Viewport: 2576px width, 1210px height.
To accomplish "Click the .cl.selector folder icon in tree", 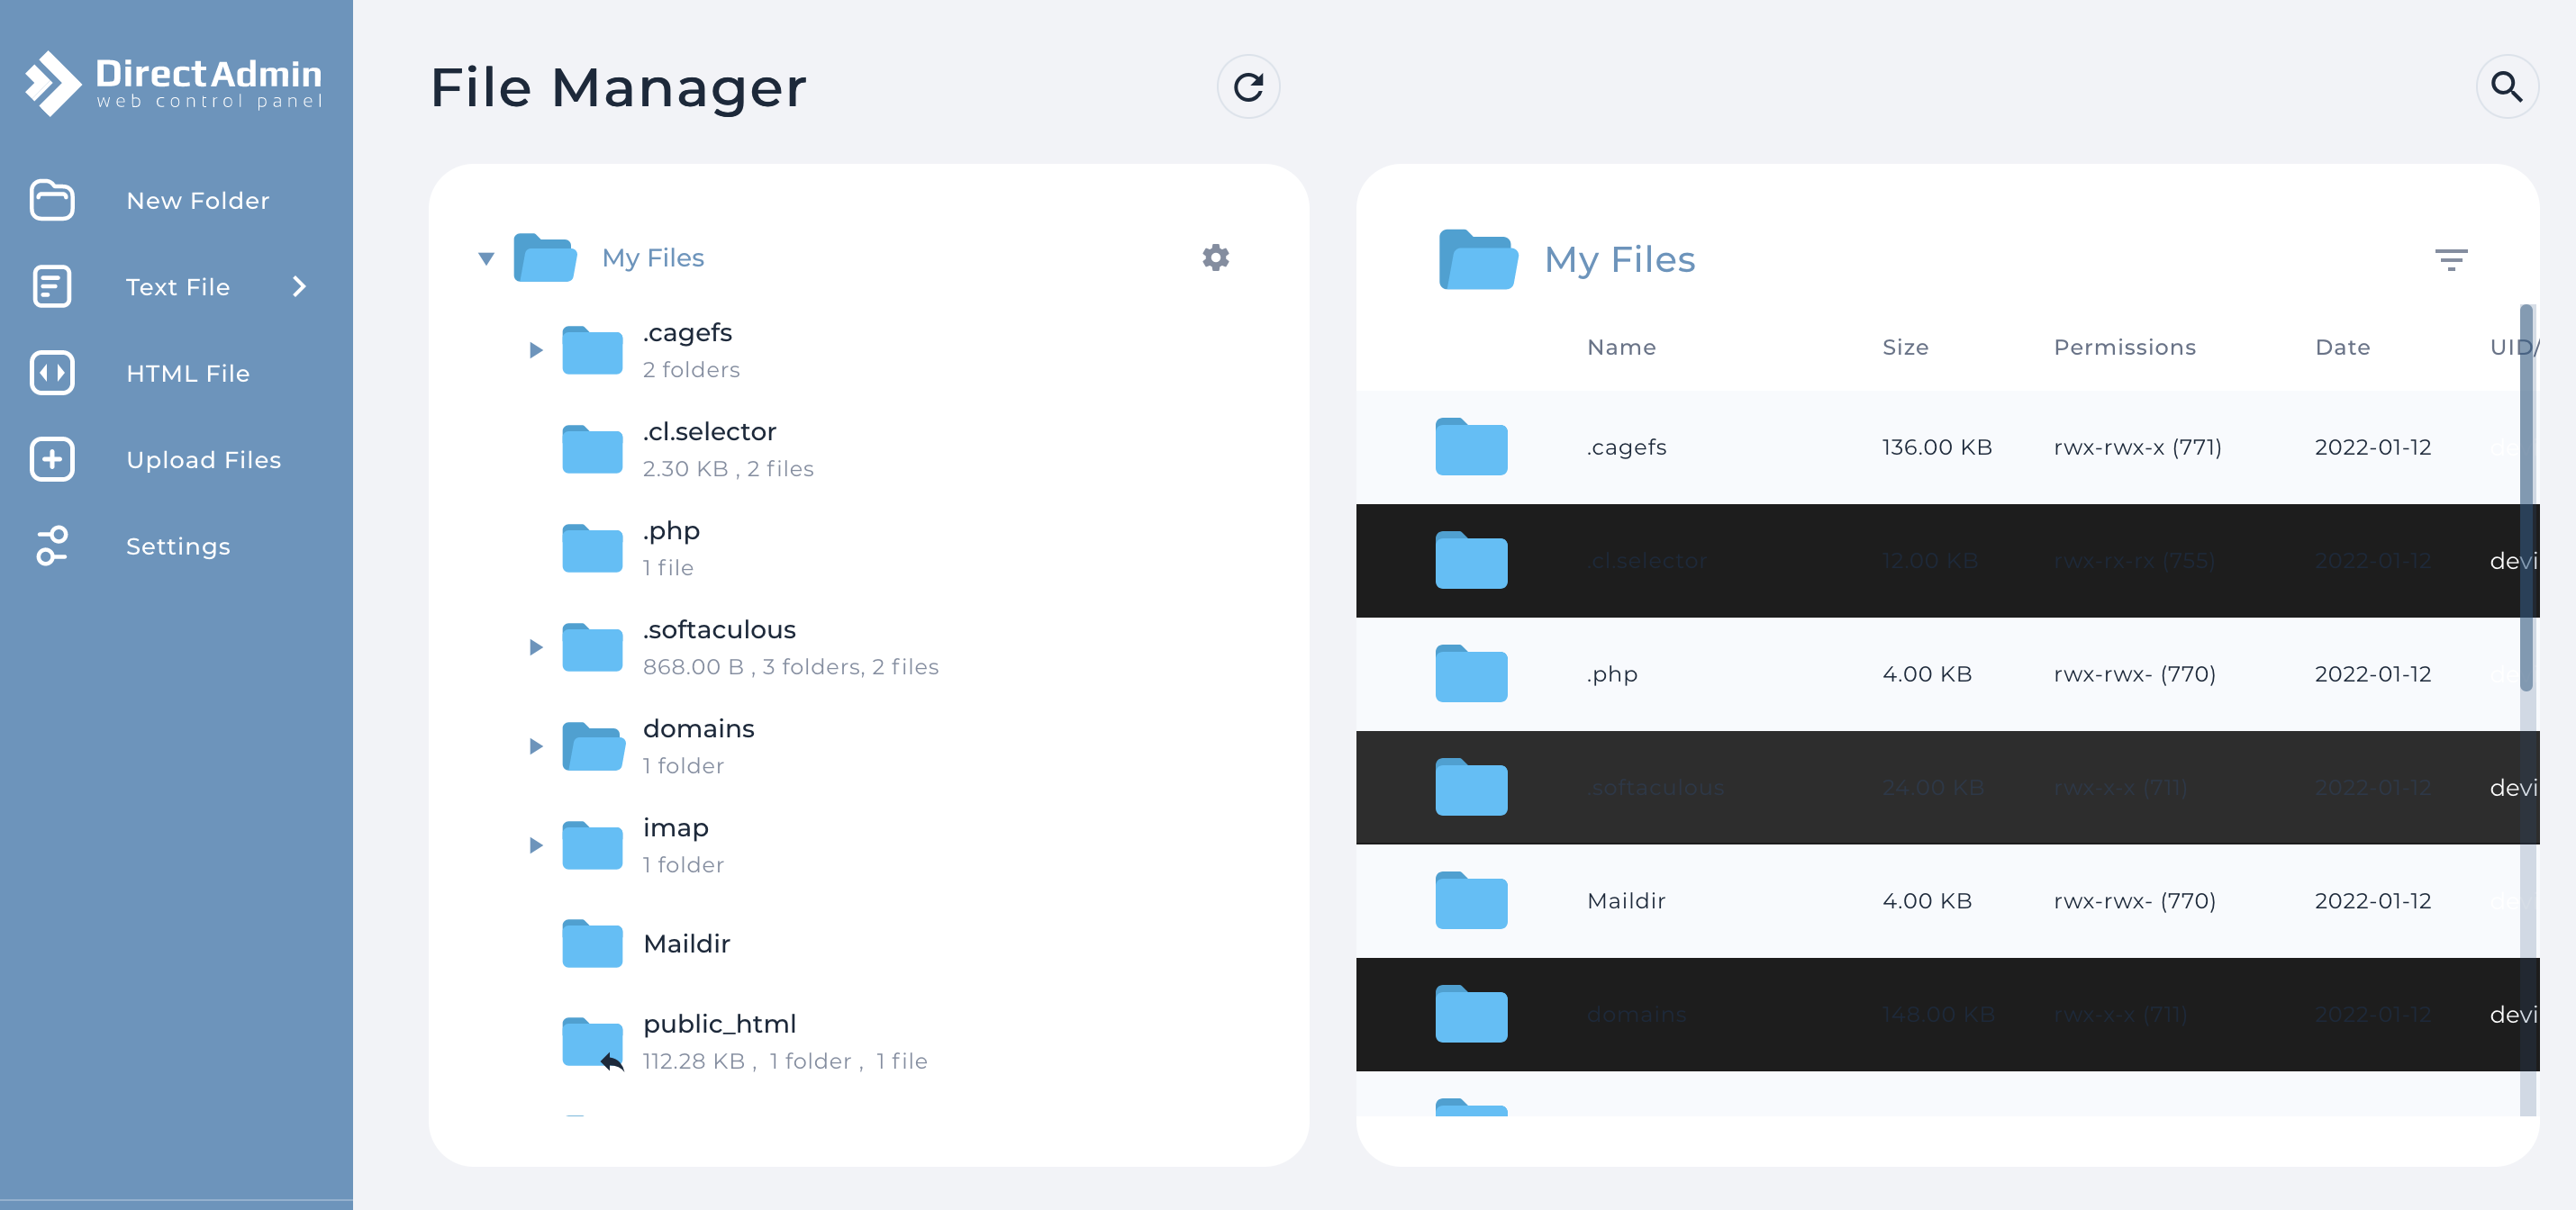I will [x=592, y=448].
